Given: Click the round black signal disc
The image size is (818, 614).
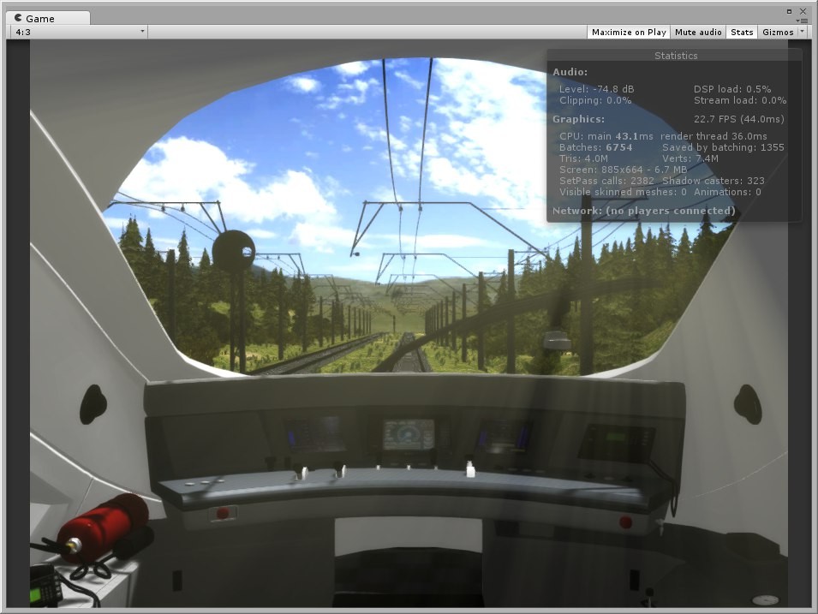Looking at the screenshot, I should [x=234, y=251].
